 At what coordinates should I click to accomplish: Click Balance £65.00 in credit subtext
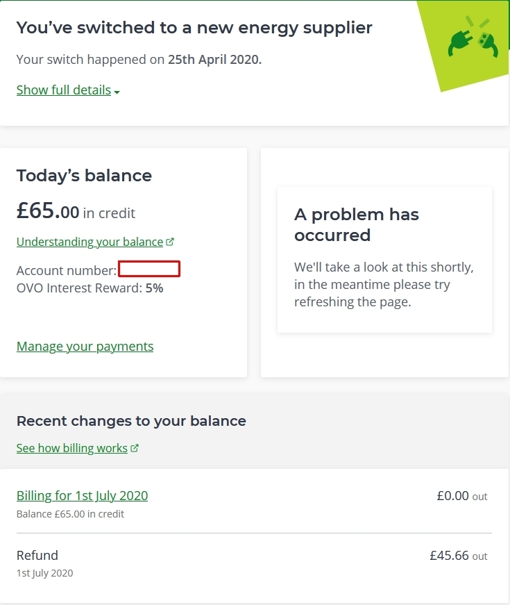[x=70, y=514]
